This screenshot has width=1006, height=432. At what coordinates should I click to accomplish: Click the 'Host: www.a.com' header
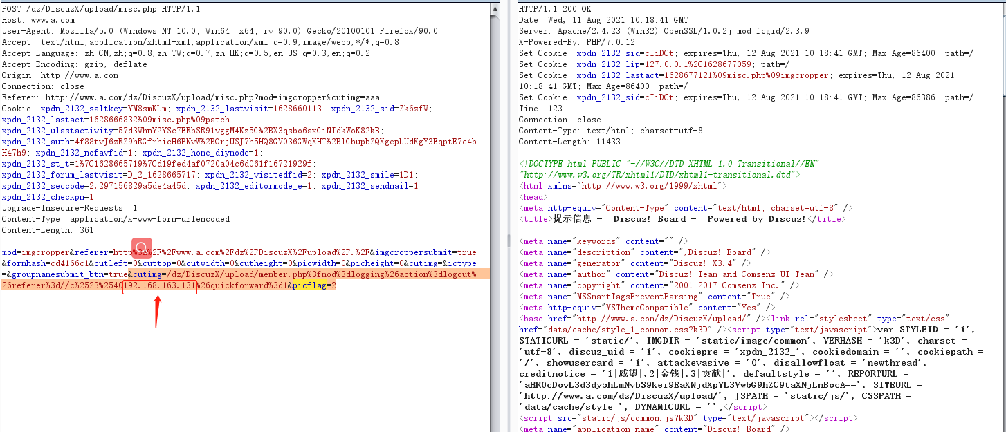pos(38,20)
